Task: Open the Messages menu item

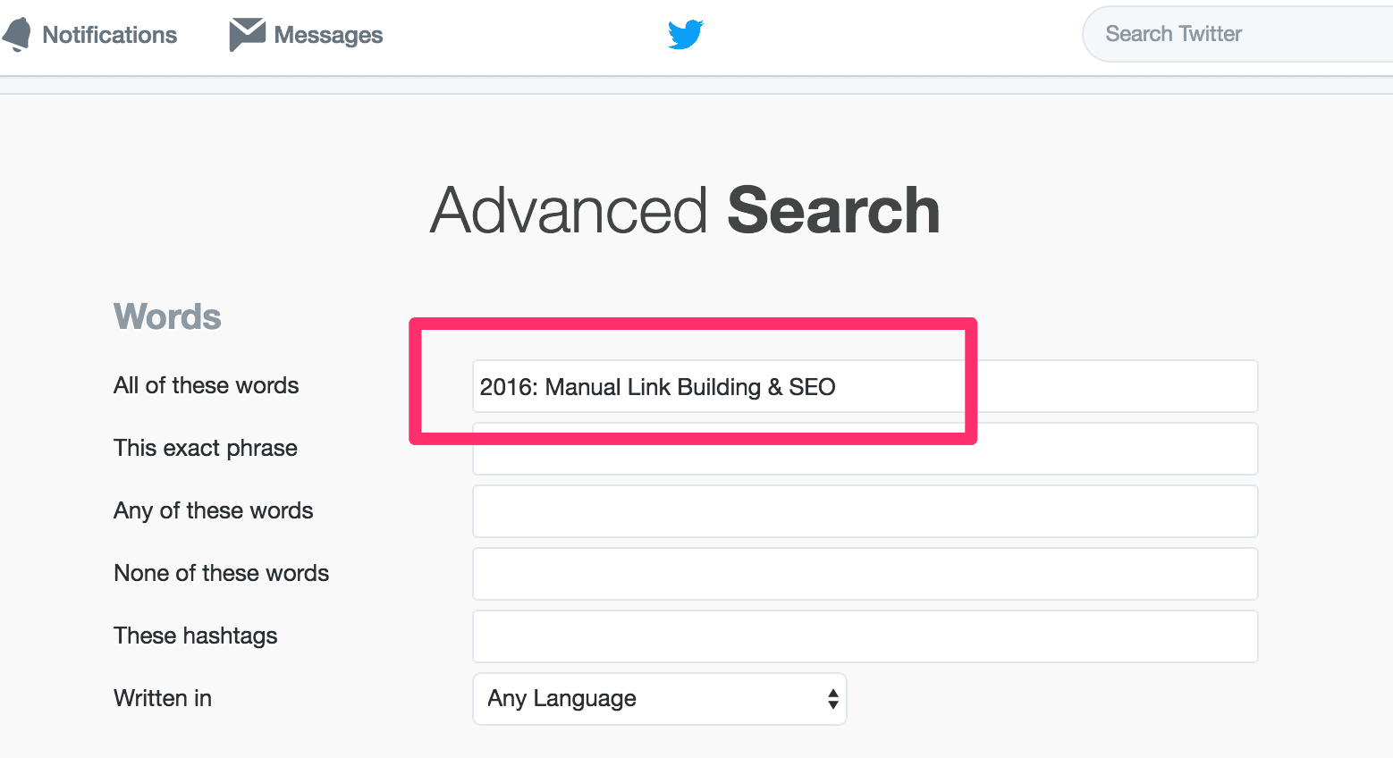Action: pos(306,35)
